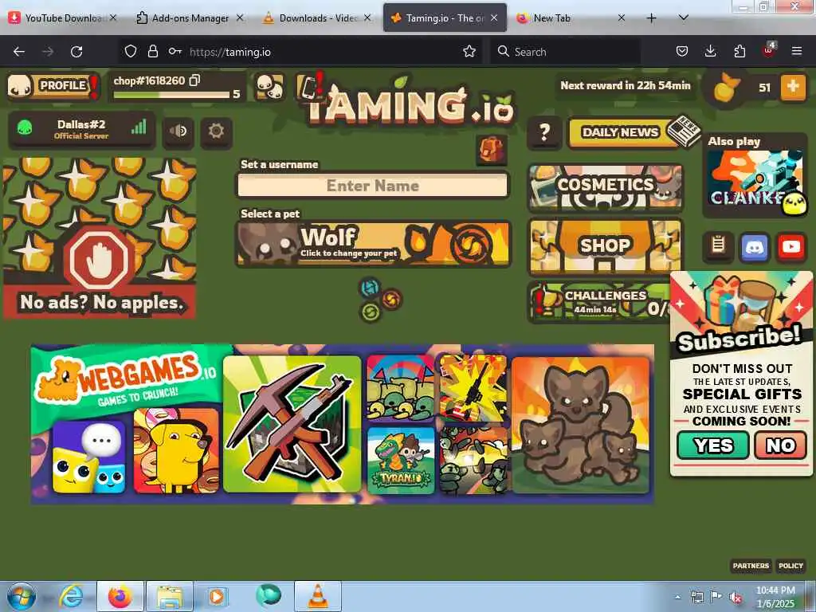Open the SHOP
This screenshot has height=612, width=816.
[606, 245]
